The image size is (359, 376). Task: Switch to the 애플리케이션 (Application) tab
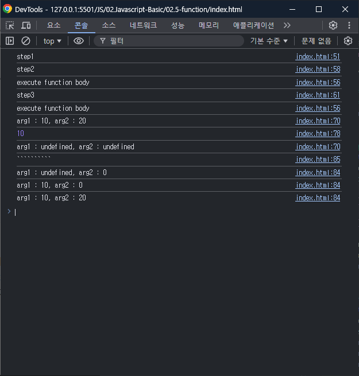tap(253, 25)
